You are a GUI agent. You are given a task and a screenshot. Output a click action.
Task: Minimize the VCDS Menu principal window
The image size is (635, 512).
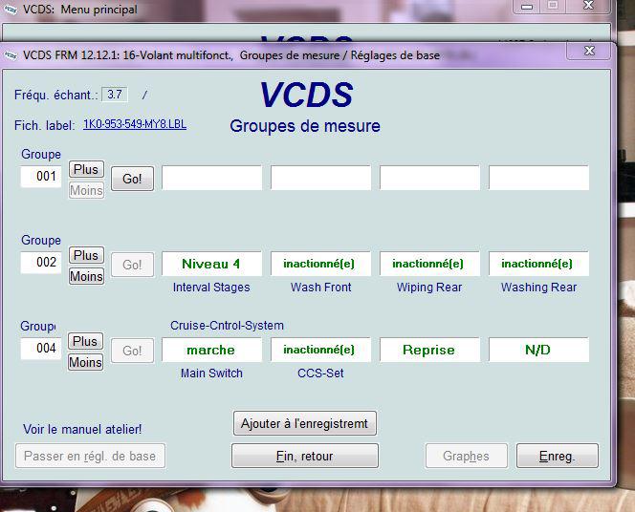point(527,6)
